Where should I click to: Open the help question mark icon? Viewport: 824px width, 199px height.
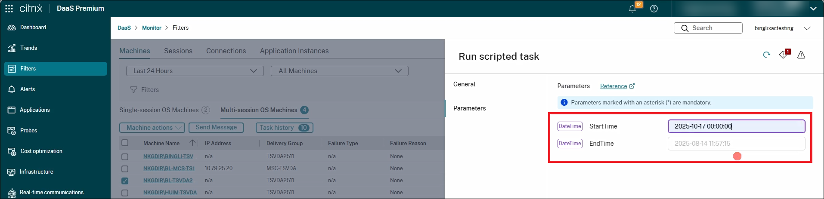pos(654,9)
